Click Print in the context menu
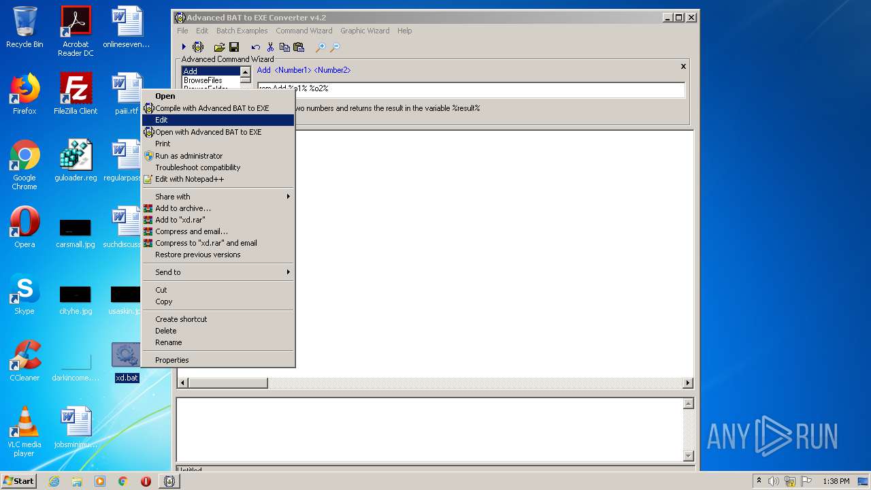This screenshot has height=490, width=871. 218,144
